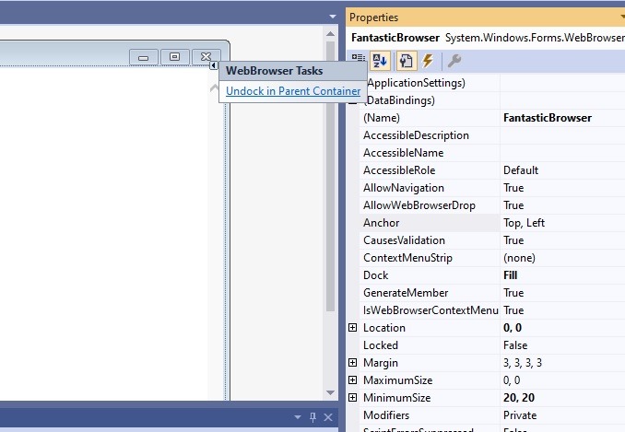The image size is (625, 432).
Task: Open the designer tab list dropdown arrow
Action: (333, 17)
